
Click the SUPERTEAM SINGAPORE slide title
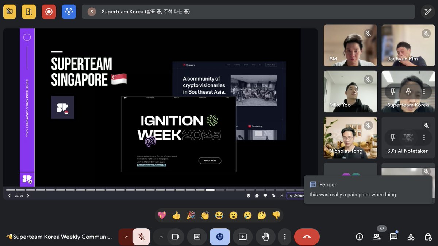tap(89, 72)
